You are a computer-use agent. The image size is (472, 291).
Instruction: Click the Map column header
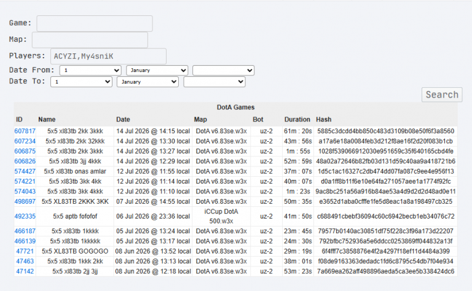200,119
